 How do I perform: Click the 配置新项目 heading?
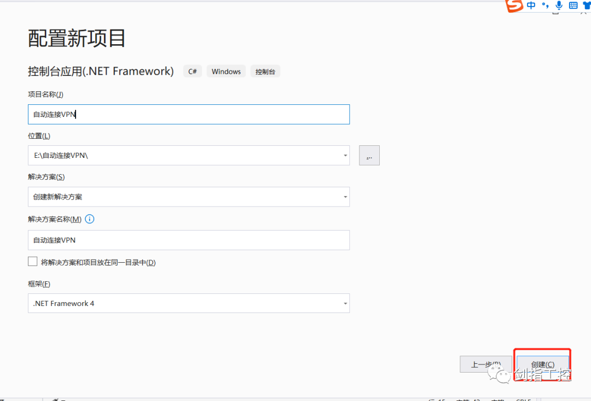77,38
